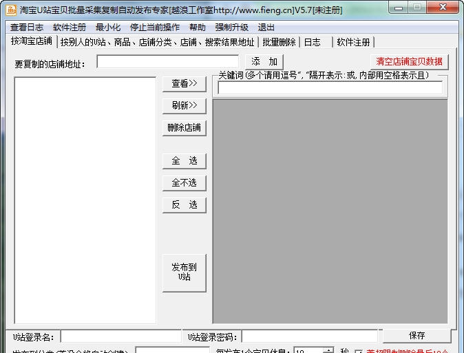This screenshot has height=353, width=464.
Task: Click the 添加 button
Action: click(264, 62)
